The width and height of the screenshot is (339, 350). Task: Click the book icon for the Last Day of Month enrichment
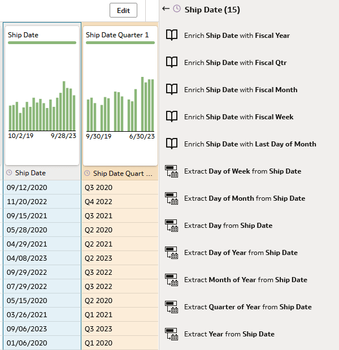pyautogui.click(x=172, y=144)
